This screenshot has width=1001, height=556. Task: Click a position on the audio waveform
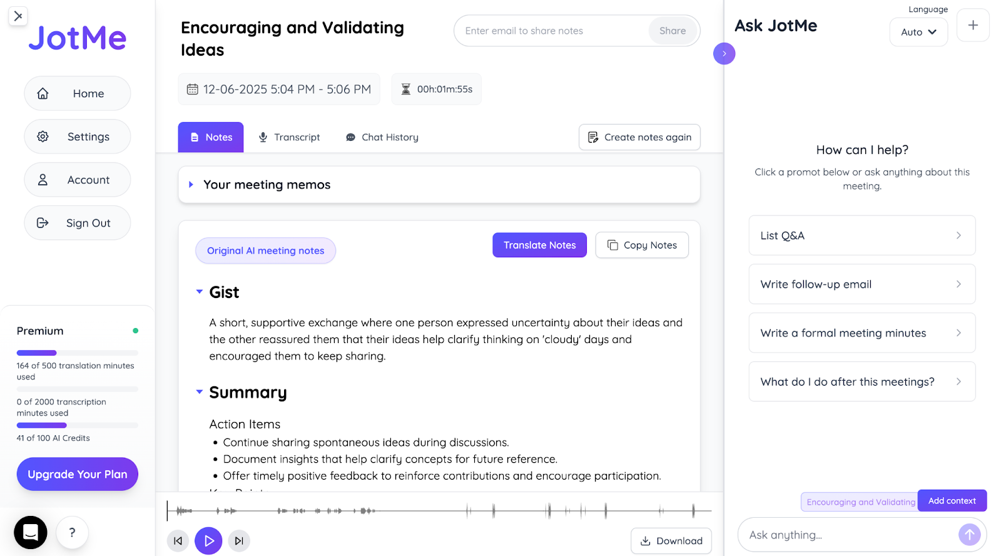coord(438,510)
